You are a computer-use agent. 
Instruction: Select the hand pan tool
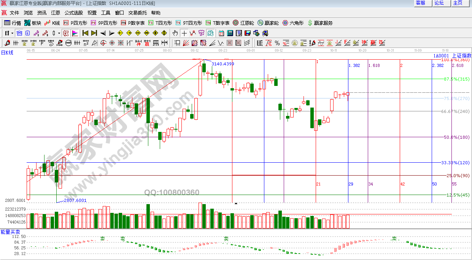point(175,33)
